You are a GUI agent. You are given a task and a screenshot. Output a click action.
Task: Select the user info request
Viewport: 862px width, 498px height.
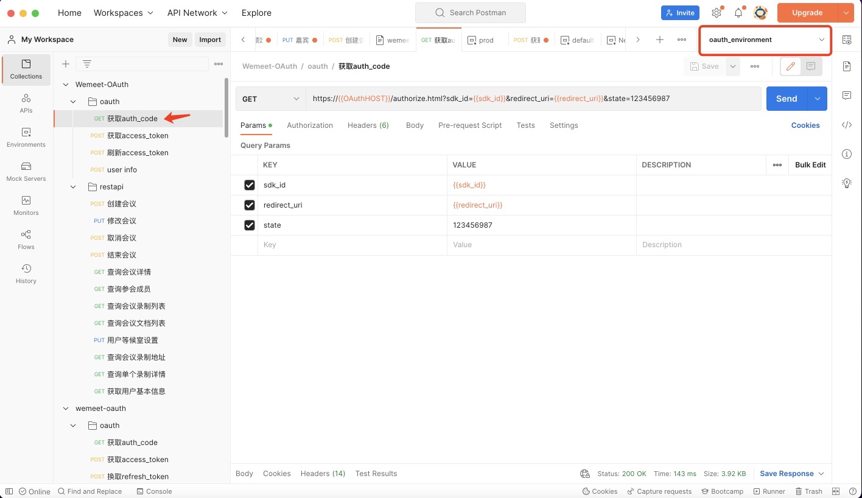(122, 170)
